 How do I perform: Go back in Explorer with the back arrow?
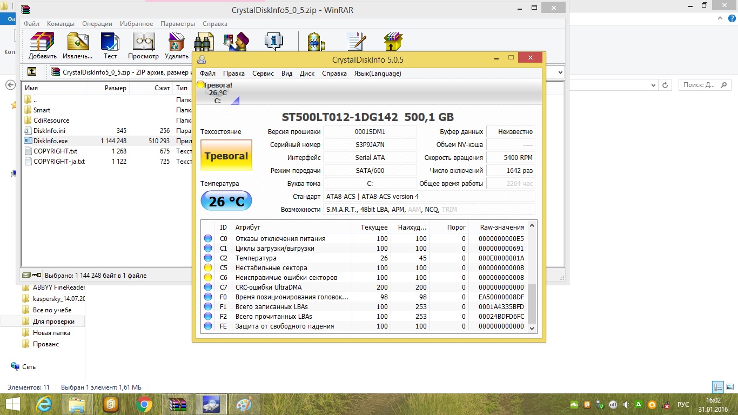pyautogui.click(x=10, y=85)
